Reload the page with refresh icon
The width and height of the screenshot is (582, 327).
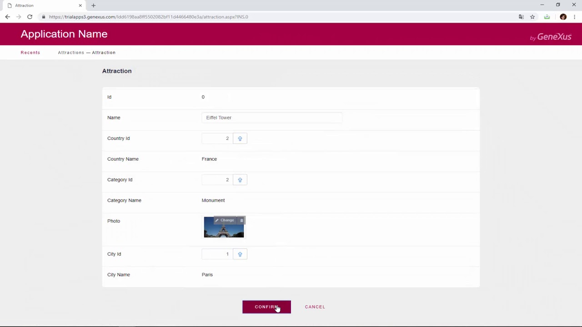[30, 17]
